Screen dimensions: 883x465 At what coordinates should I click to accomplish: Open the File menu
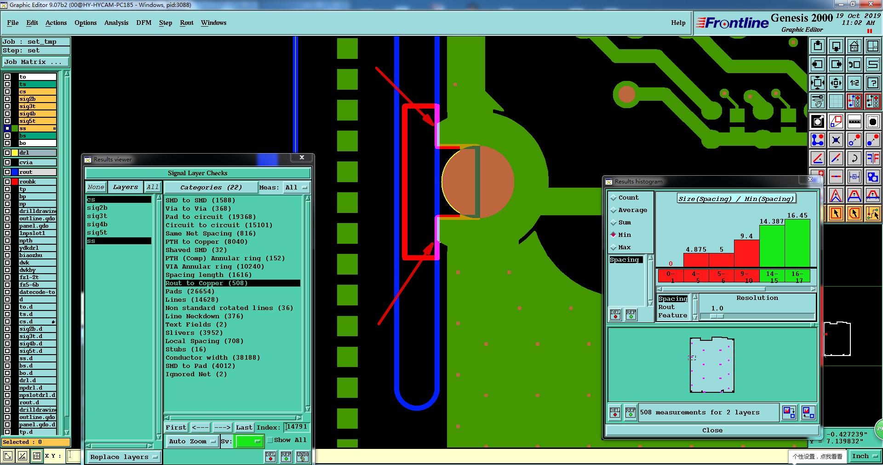coord(13,23)
